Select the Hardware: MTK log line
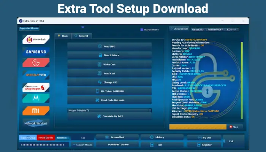The image size is (266, 152). (180, 51)
